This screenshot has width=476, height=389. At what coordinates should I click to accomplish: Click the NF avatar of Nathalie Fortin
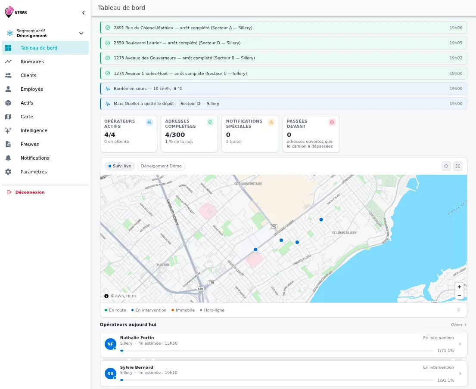pyautogui.click(x=111, y=344)
